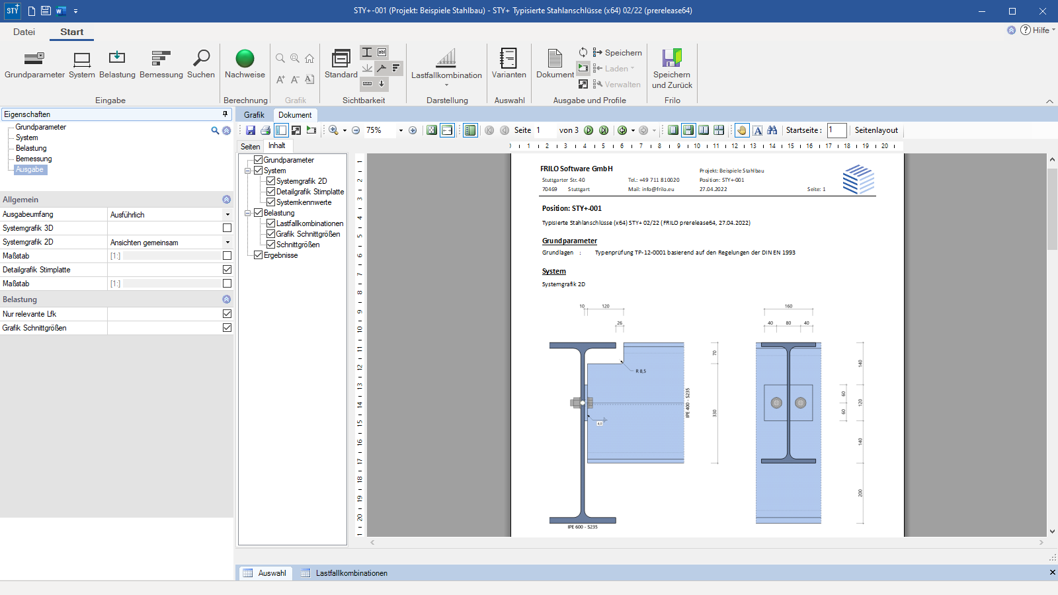This screenshot has width=1058, height=595.
Task: Go to next page green arrow
Action: 589,130
